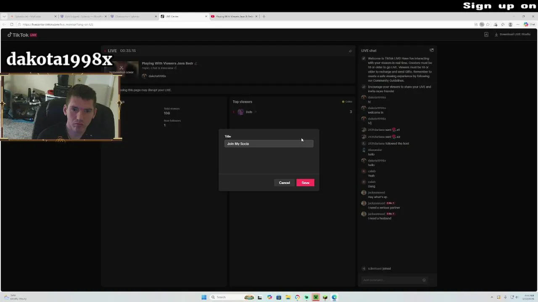Open the browser extensions icon

pyautogui.click(x=496, y=24)
